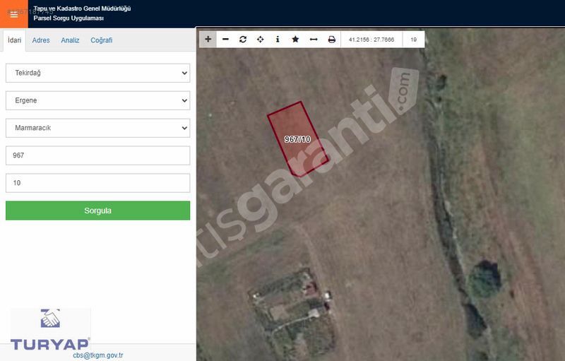Select the horizontal arrow measure tool

click(x=314, y=40)
